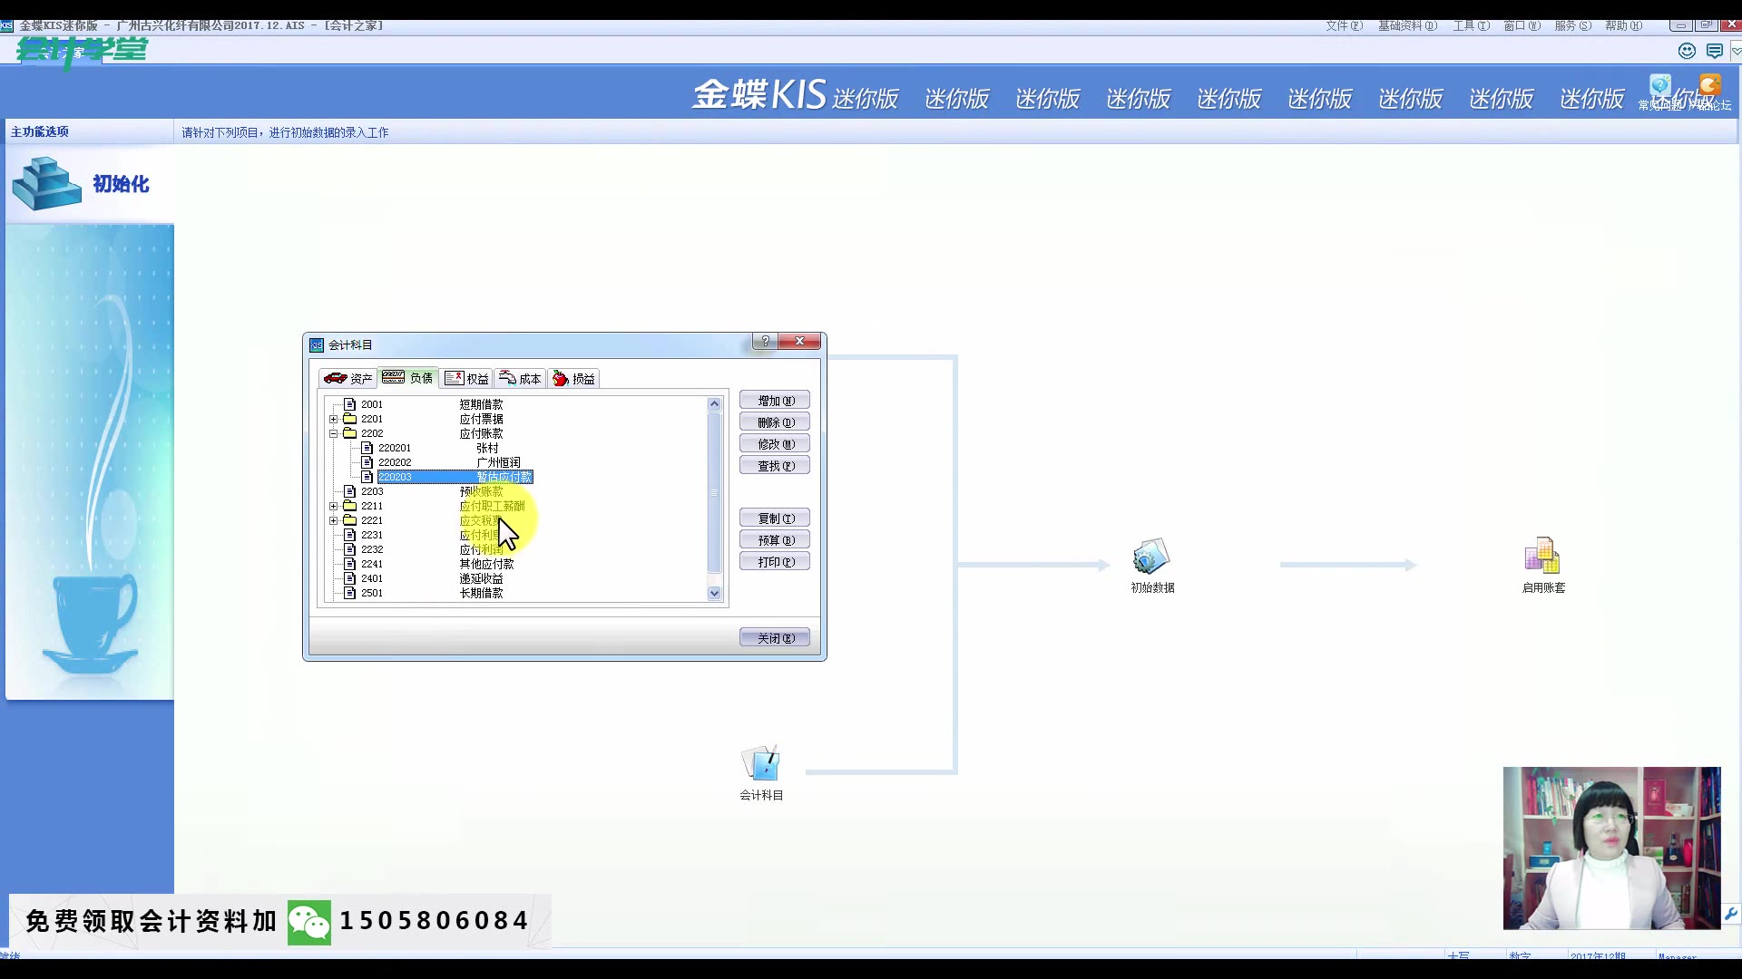Click the 会计科目 dialog title icon
The height and width of the screenshot is (979, 1742).
[317, 345]
